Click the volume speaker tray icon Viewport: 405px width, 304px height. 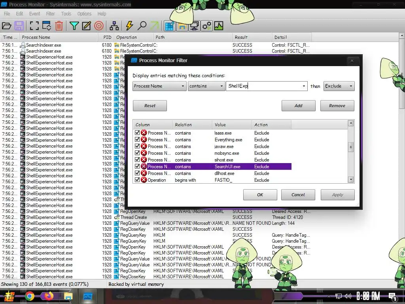pyautogui.click(x=348, y=296)
